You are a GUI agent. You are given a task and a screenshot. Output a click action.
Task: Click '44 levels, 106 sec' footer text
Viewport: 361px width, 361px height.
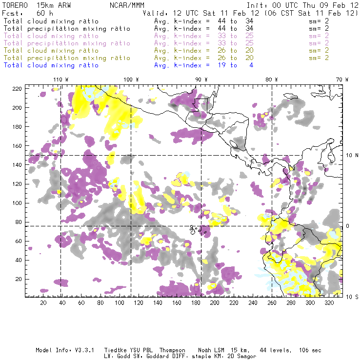(291, 350)
